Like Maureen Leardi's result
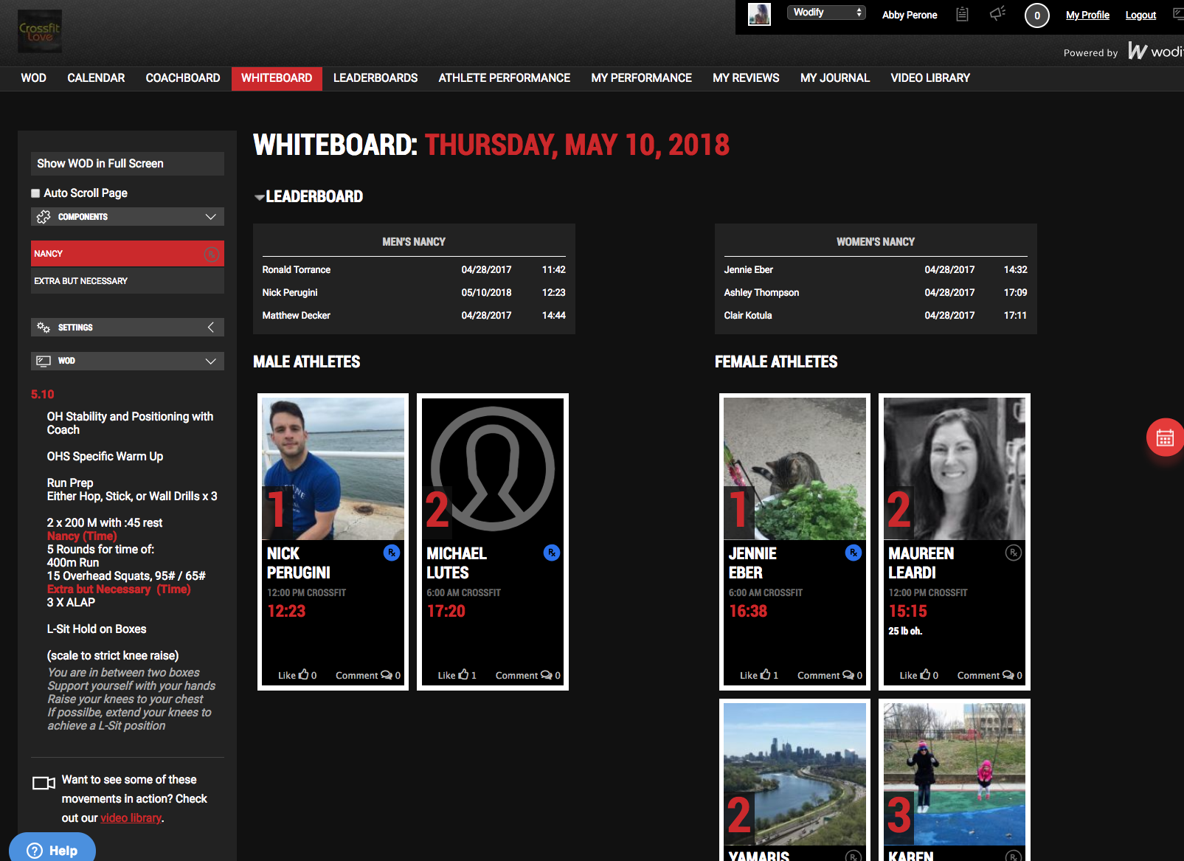This screenshot has height=861, width=1184. click(919, 675)
